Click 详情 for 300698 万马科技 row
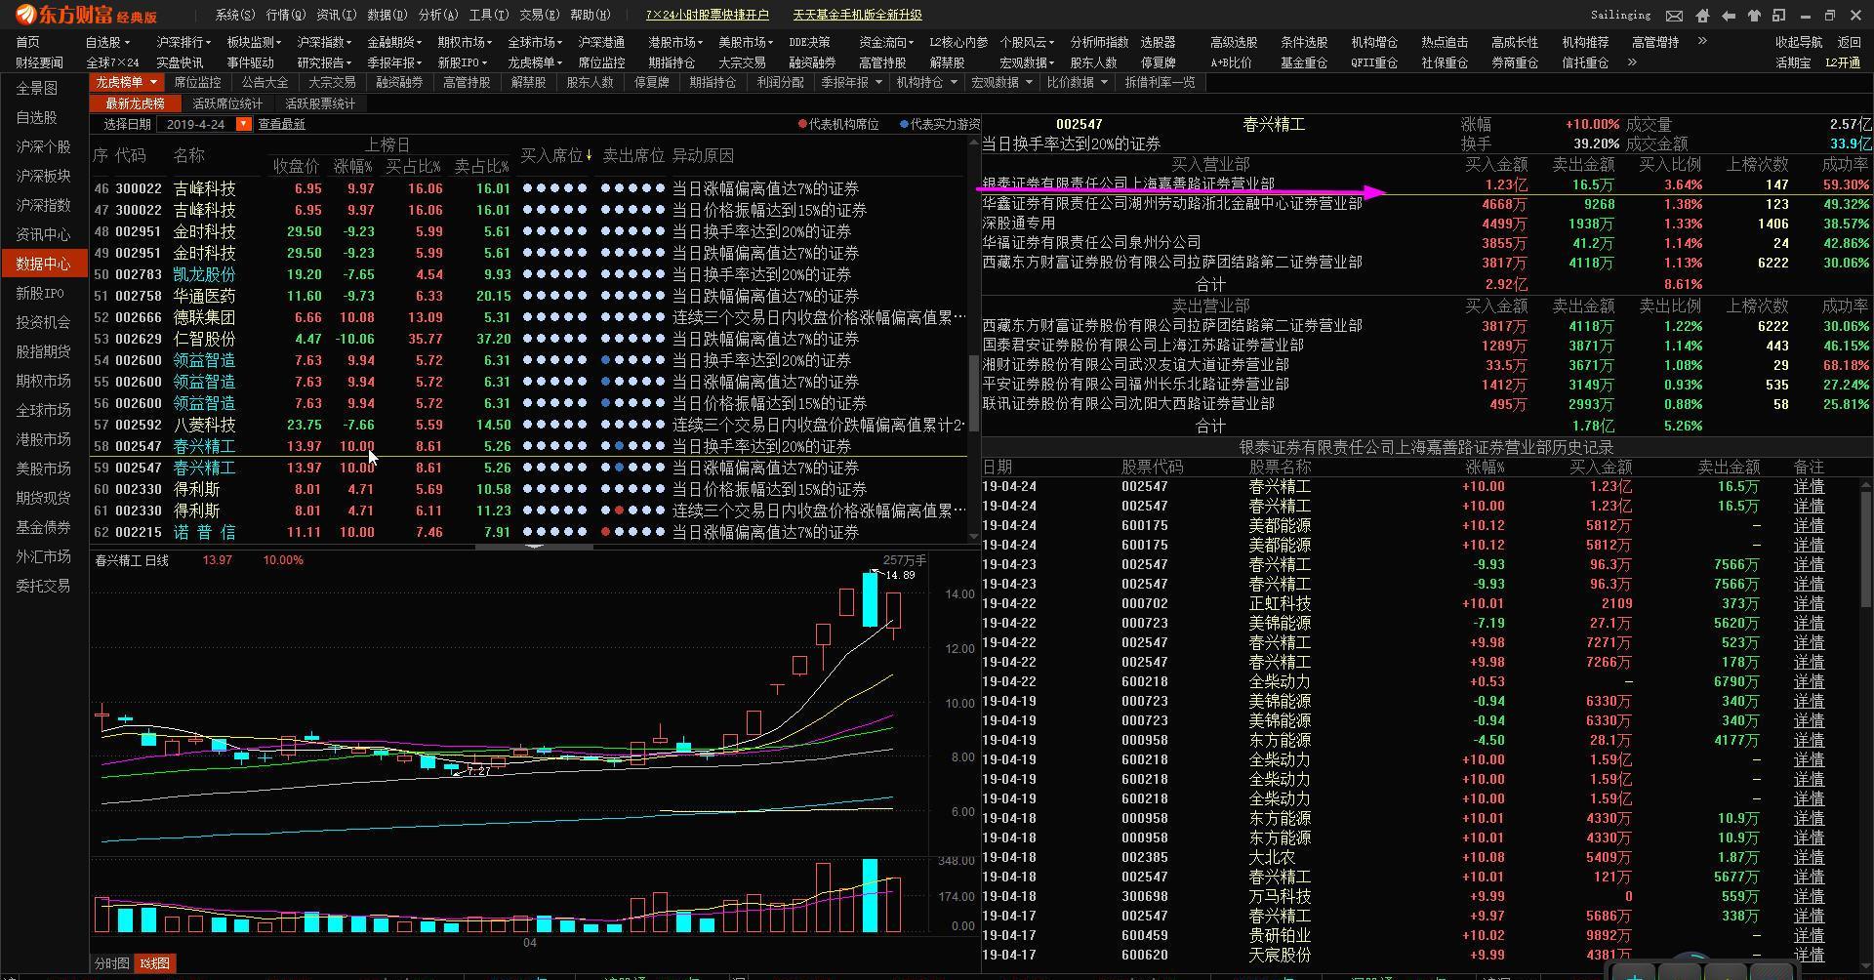 coord(1809,896)
